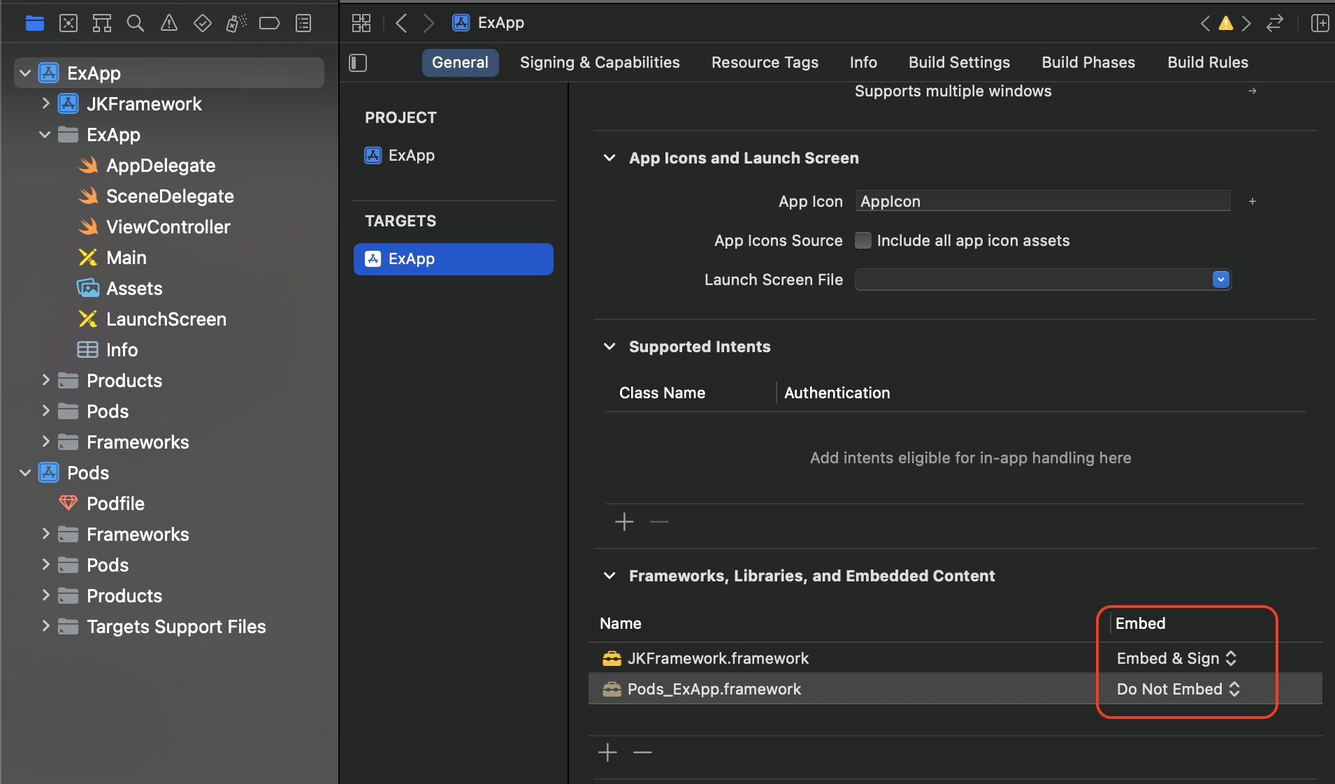This screenshot has width=1335, height=784.
Task: Open the Test navigator diamond icon
Action: (x=203, y=23)
